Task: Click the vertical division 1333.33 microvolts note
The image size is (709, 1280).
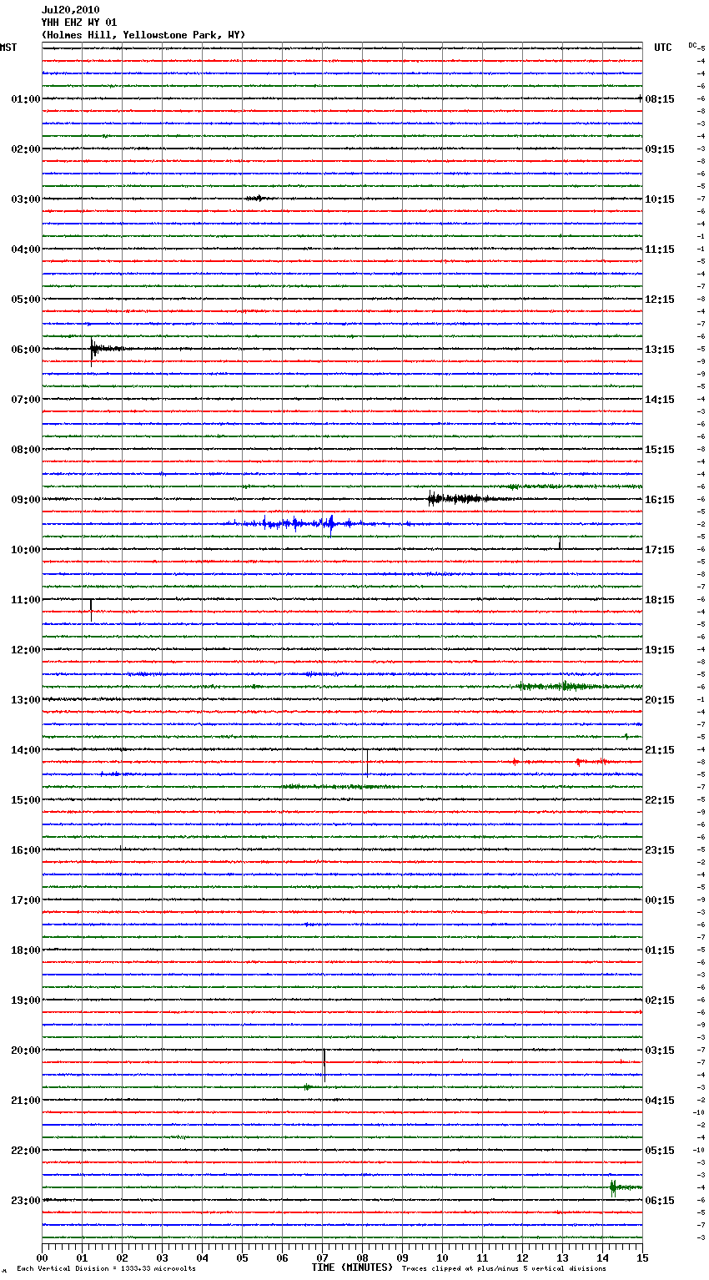Action: coord(106,1268)
